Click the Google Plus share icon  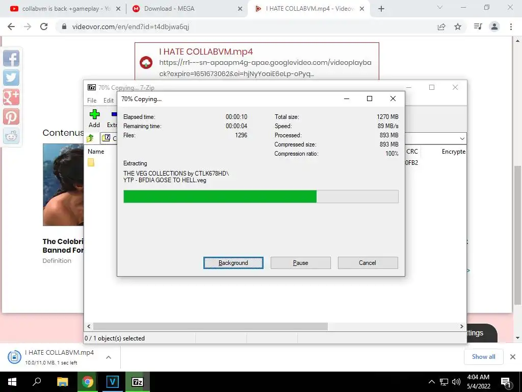click(x=11, y=97)
